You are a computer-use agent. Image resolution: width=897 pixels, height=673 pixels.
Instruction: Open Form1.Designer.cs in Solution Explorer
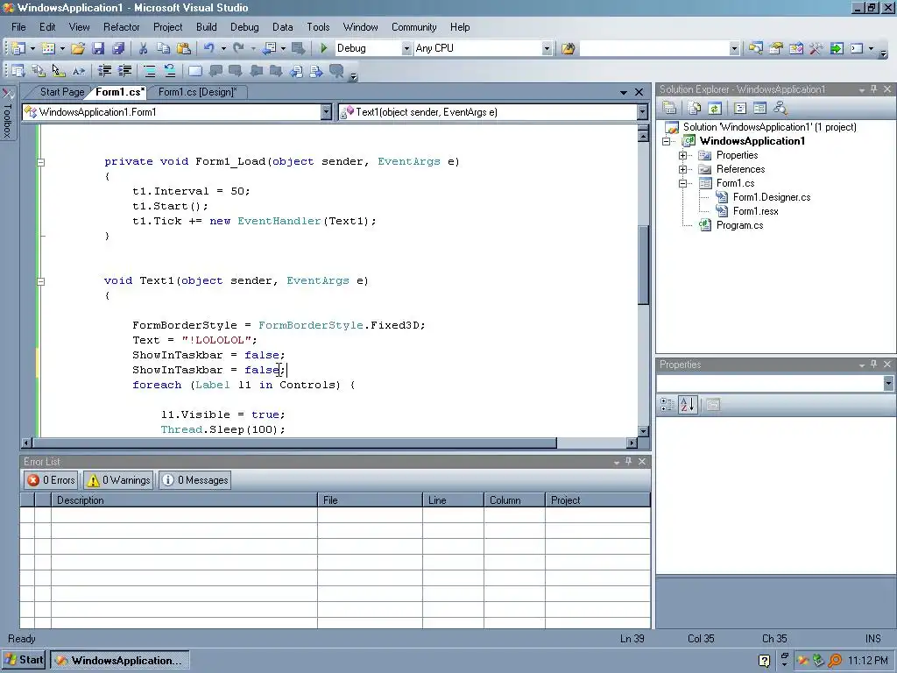point(772,197)
